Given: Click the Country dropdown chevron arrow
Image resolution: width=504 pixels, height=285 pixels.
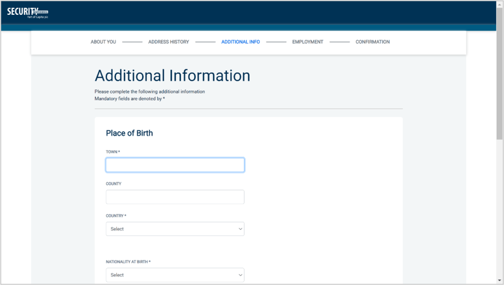Looking at the screenshot, I should 240,229.
